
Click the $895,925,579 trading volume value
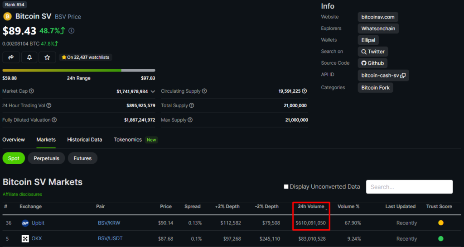pos(140,105)
